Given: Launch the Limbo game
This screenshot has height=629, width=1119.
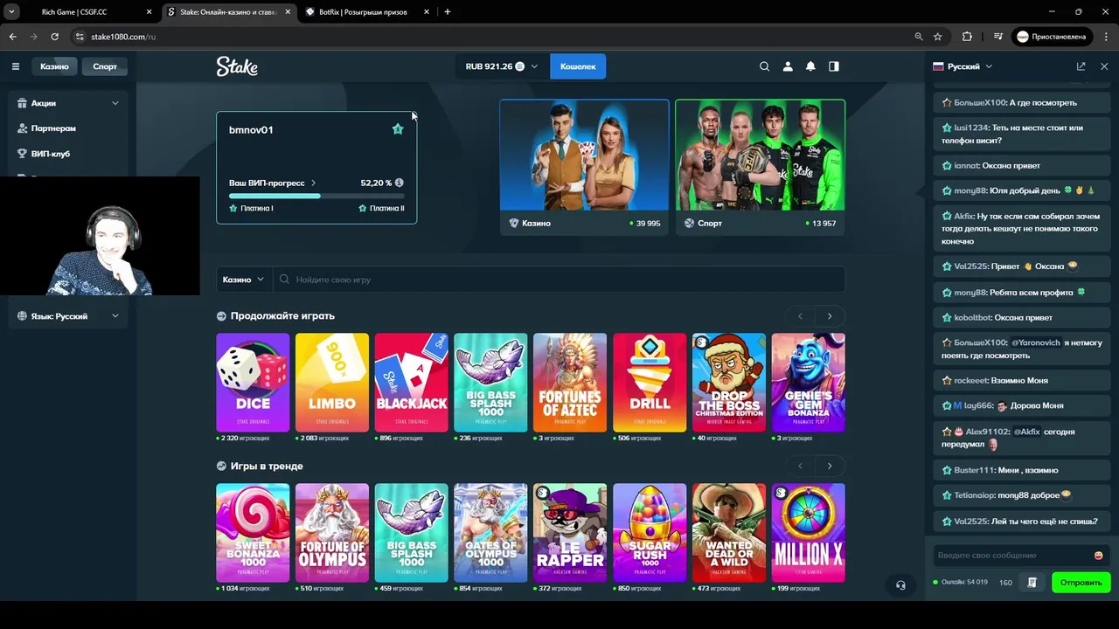Looking at the screenshot, I should click(x=332, y=383).
